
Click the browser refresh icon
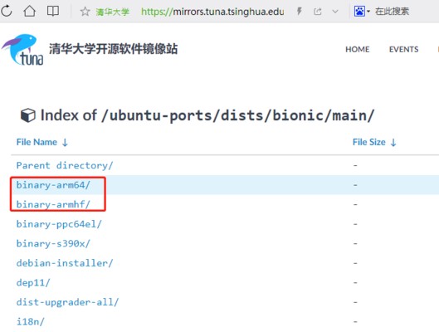click(x=6, y=11)
